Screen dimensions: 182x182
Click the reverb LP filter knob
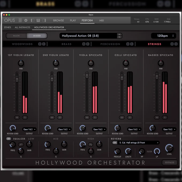157,151
